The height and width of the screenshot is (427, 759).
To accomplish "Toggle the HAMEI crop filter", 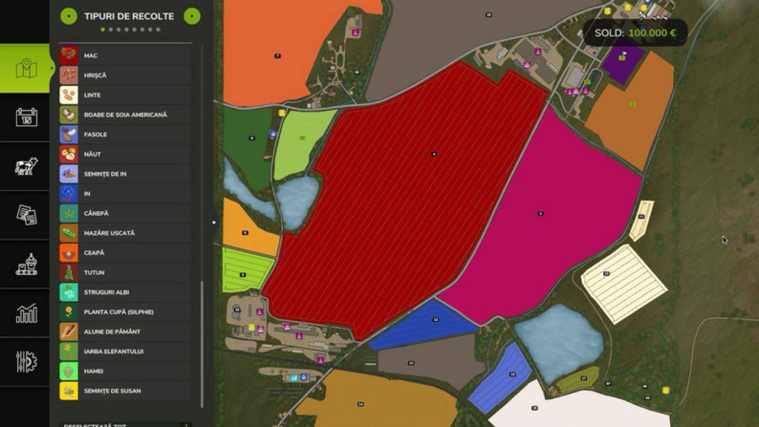I will 125,371.
